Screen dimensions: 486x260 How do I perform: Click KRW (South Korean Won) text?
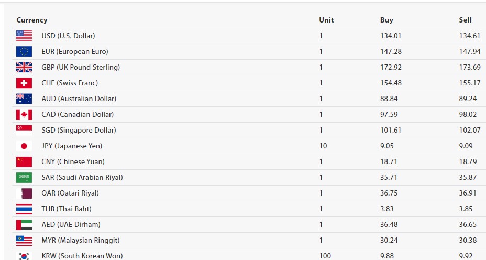point(82,256)
